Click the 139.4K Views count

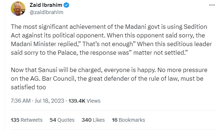click(84, 100)
